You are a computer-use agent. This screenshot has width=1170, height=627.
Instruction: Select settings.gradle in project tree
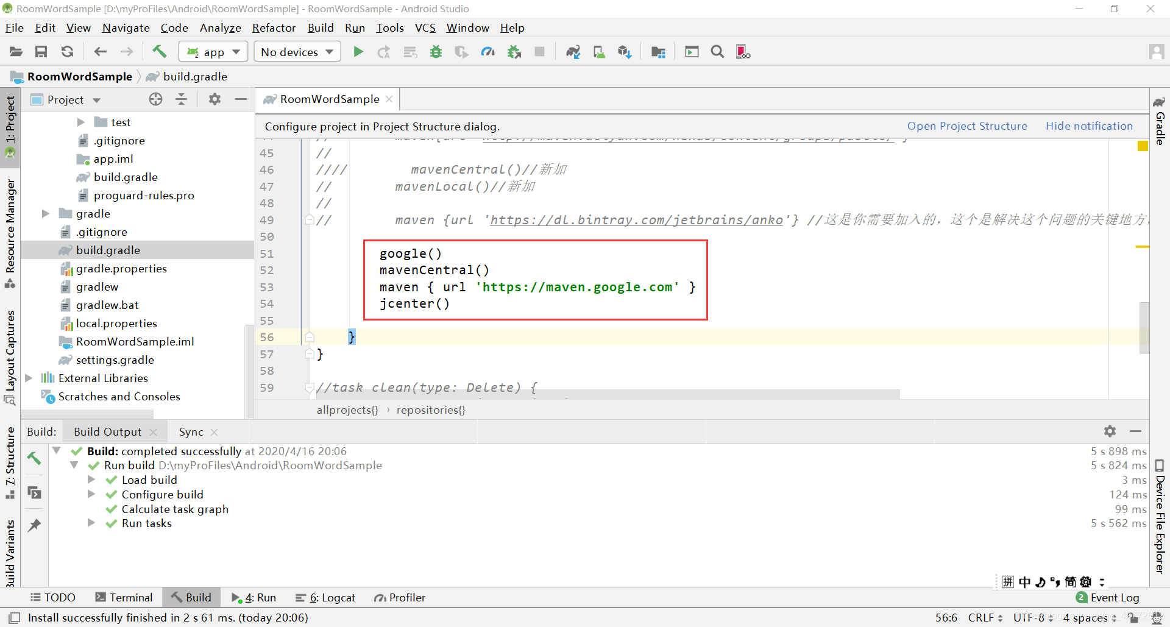tap(115, 360)
